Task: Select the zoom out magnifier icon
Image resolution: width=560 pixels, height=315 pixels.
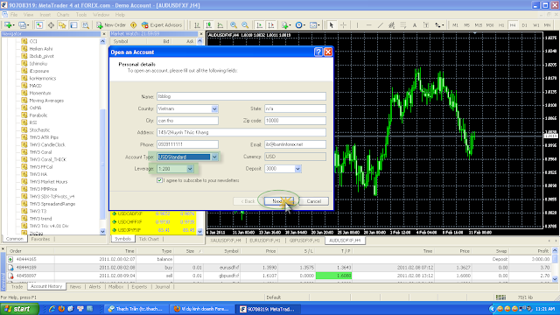Action: pos(245,25)
